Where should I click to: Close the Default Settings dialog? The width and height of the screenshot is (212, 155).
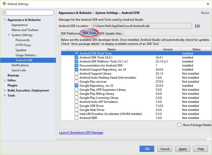point(208,4)
